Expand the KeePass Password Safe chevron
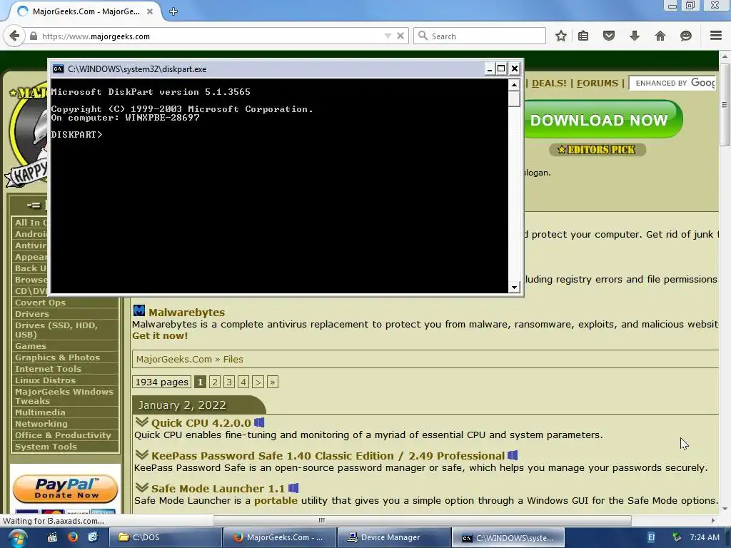This screenshot has height=548, width=731. tap(142, 455)
